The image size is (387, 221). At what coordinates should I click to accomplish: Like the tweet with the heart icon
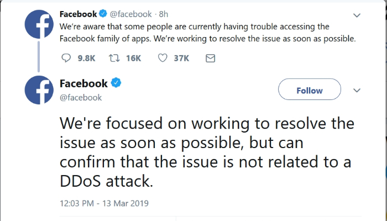[163, 58]
